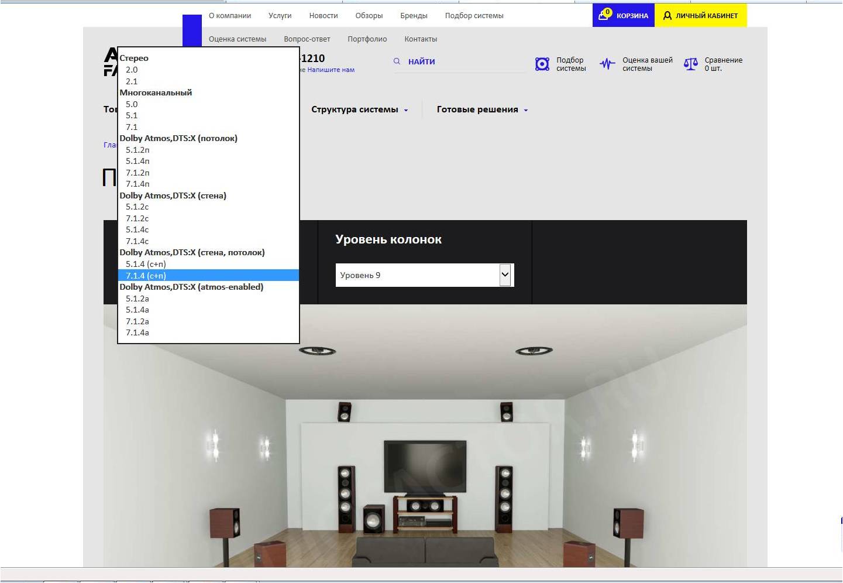The width and height of the screenshot is (843, 583).
Task: Click the speaker icon for Подбор системы
Action: [x=542, y=64]
